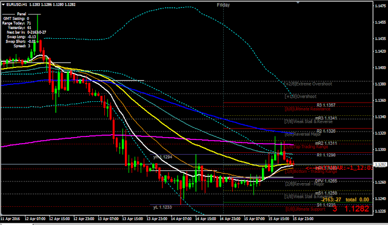Click '12 Apr 15:00' on the time axis
Image resolution: width=388 pixels, height=225 pixels.
59,219
